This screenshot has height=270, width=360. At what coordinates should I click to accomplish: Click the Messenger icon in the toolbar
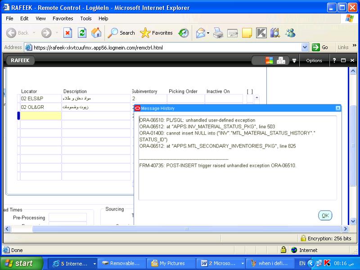tap(290, 33)
